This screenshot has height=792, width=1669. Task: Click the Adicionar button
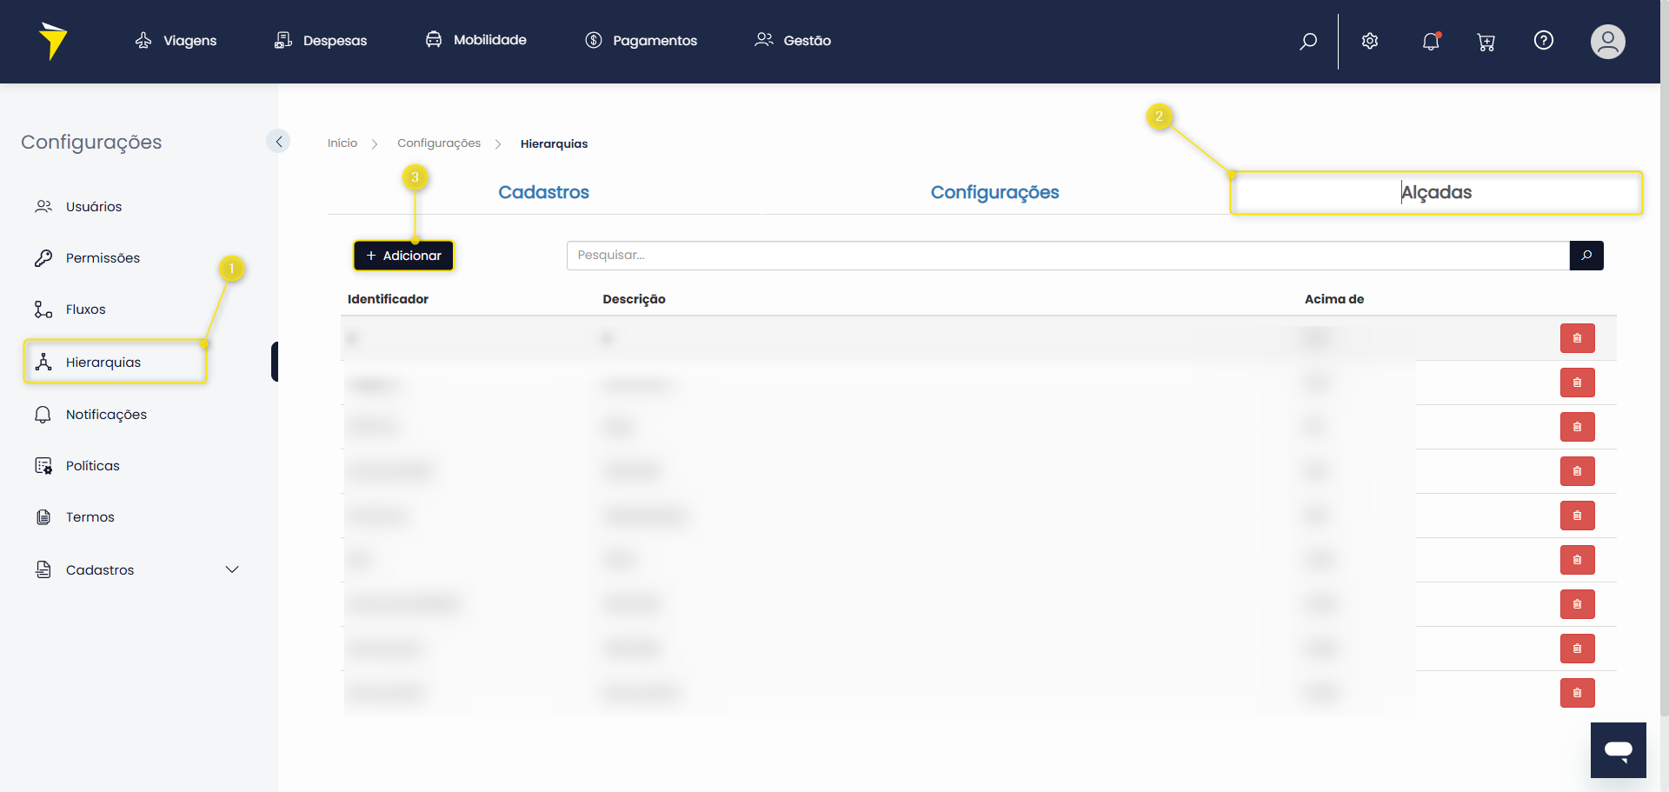tap(403, 256)
